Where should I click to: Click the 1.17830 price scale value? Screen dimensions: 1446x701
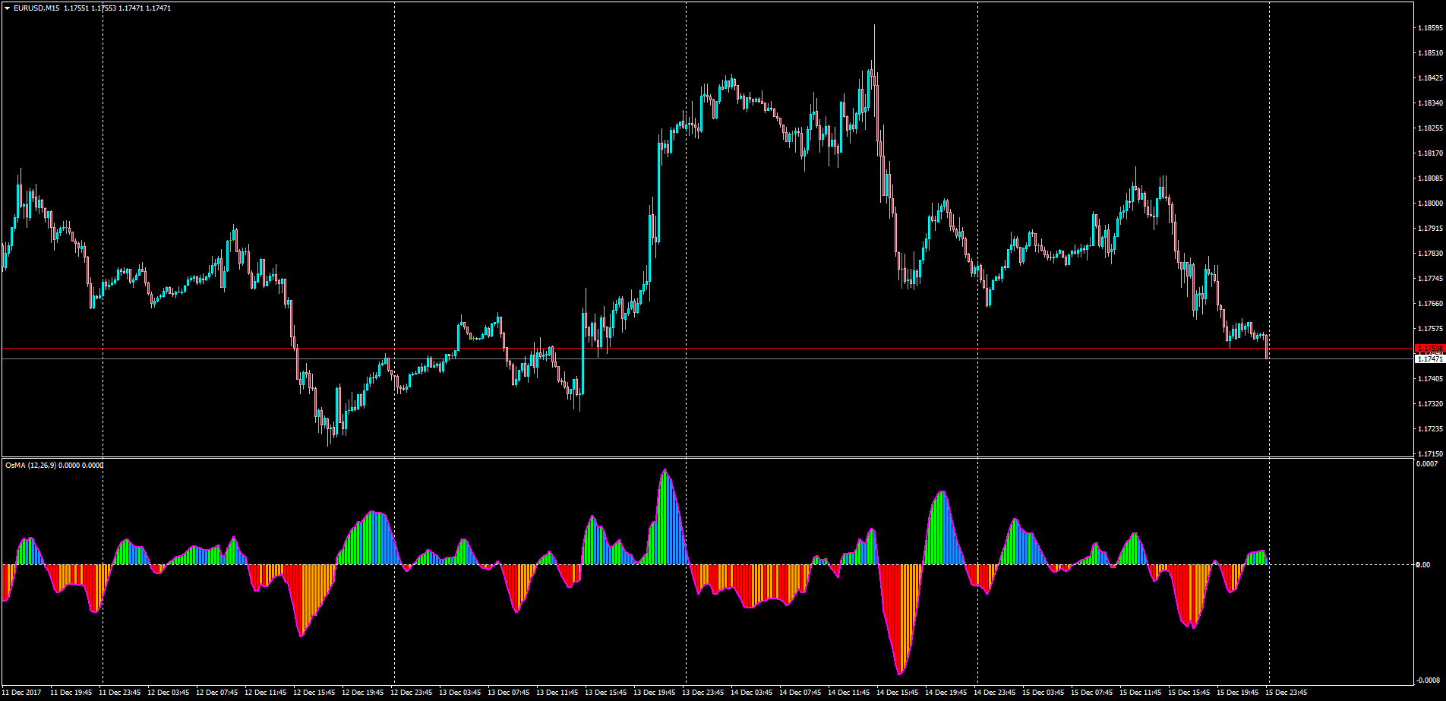click(x=1429, y=254)
